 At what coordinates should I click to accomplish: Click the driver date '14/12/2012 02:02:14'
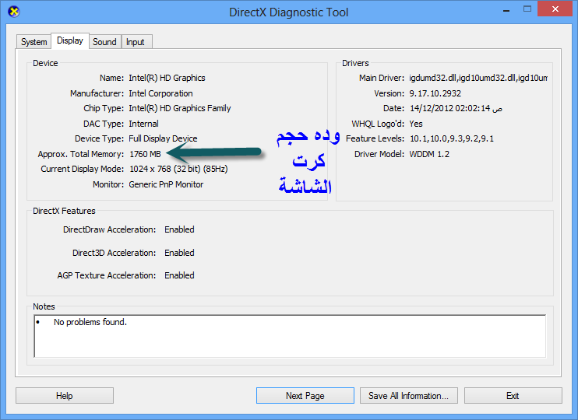[x=456, y=108]
